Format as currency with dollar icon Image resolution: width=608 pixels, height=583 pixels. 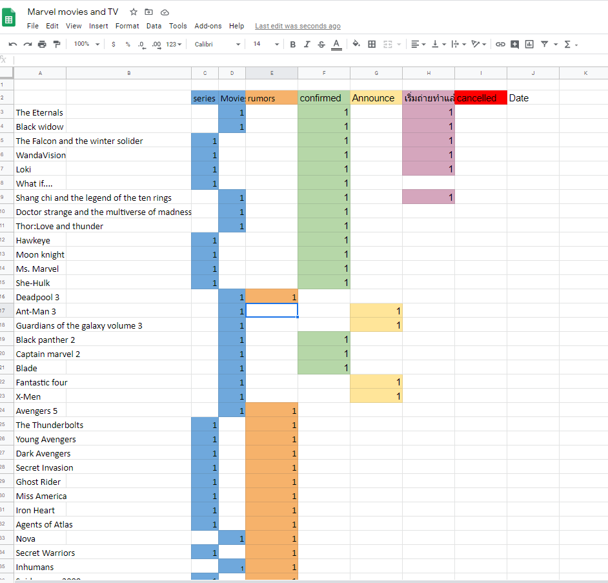coord(113,44)
